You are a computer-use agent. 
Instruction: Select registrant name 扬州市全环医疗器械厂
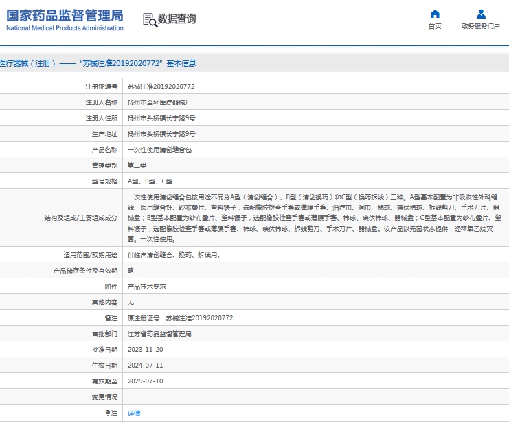(x=159, y=102)
